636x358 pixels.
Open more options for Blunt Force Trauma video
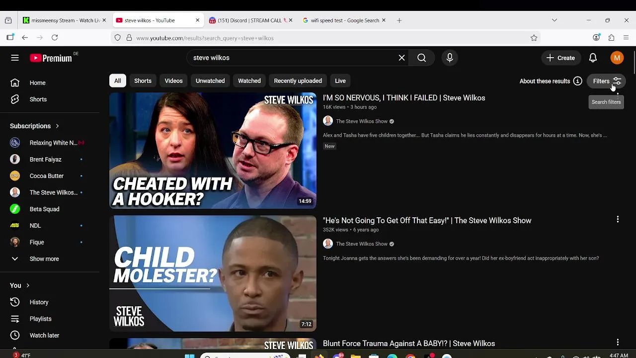(618, 342)
